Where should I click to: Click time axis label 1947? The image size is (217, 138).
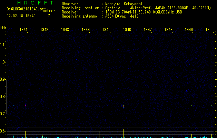[148, 30]
